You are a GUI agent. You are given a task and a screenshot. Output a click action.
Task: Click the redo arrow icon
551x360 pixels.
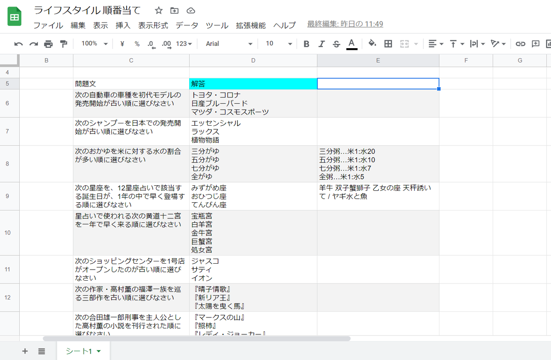coord(34,44)
